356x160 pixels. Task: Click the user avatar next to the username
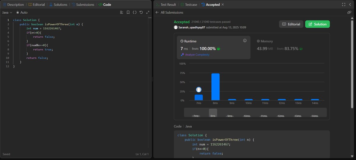point(176,27)
